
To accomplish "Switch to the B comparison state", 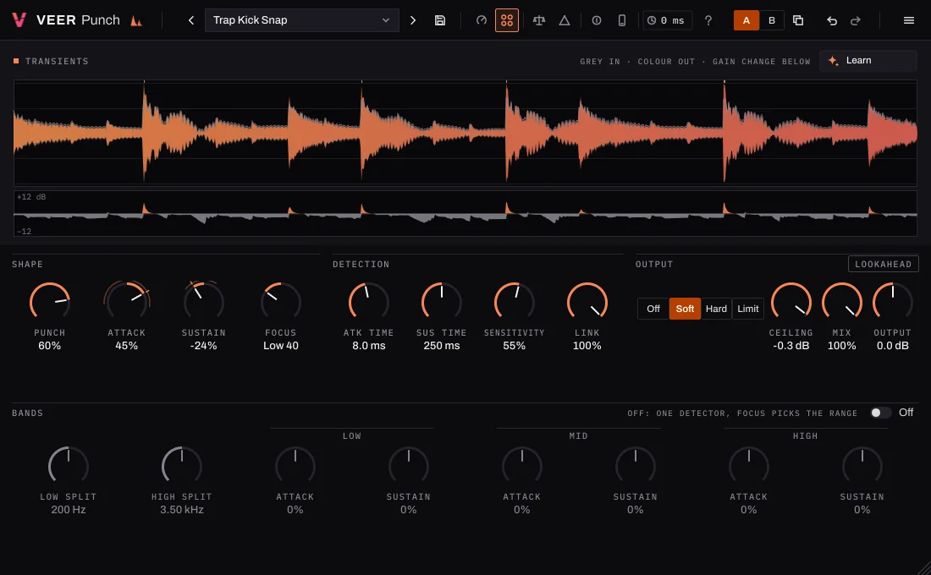I will [x=772, y=20].
